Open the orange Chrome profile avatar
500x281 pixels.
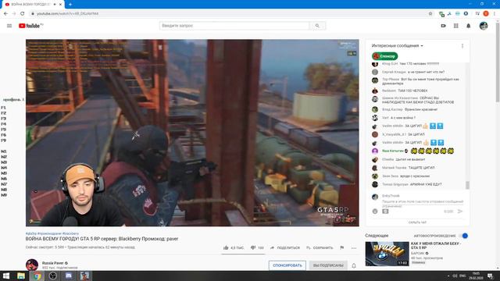pos(486,14)
